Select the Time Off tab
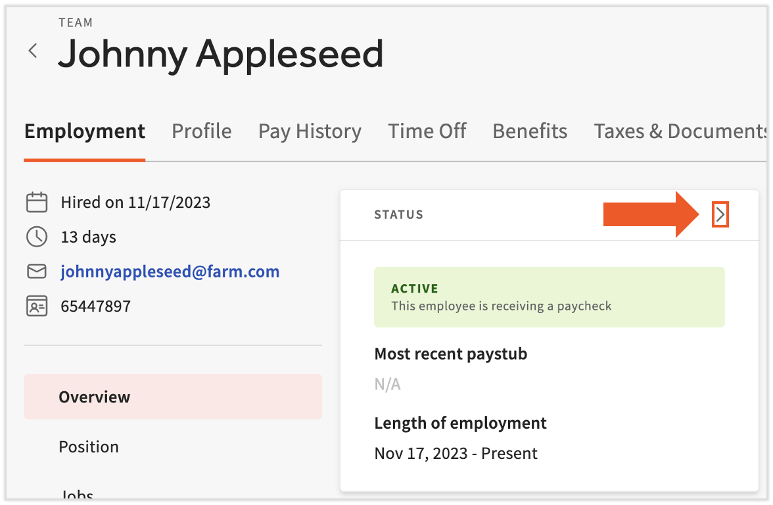Screen dimensions: 773x505 427,132
